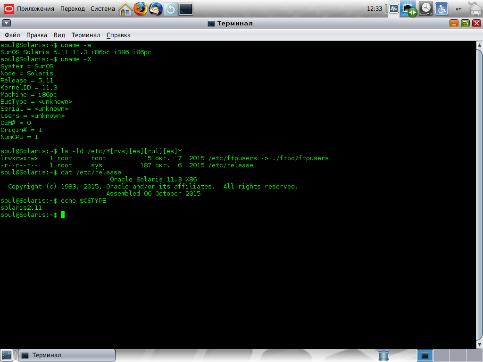Click the 'solaris2.11' output line
483x362 pixels.
(21, 208)
